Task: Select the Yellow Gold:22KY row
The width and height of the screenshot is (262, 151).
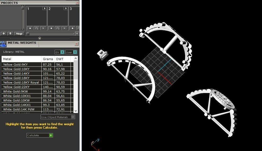Action: point(37,87)
